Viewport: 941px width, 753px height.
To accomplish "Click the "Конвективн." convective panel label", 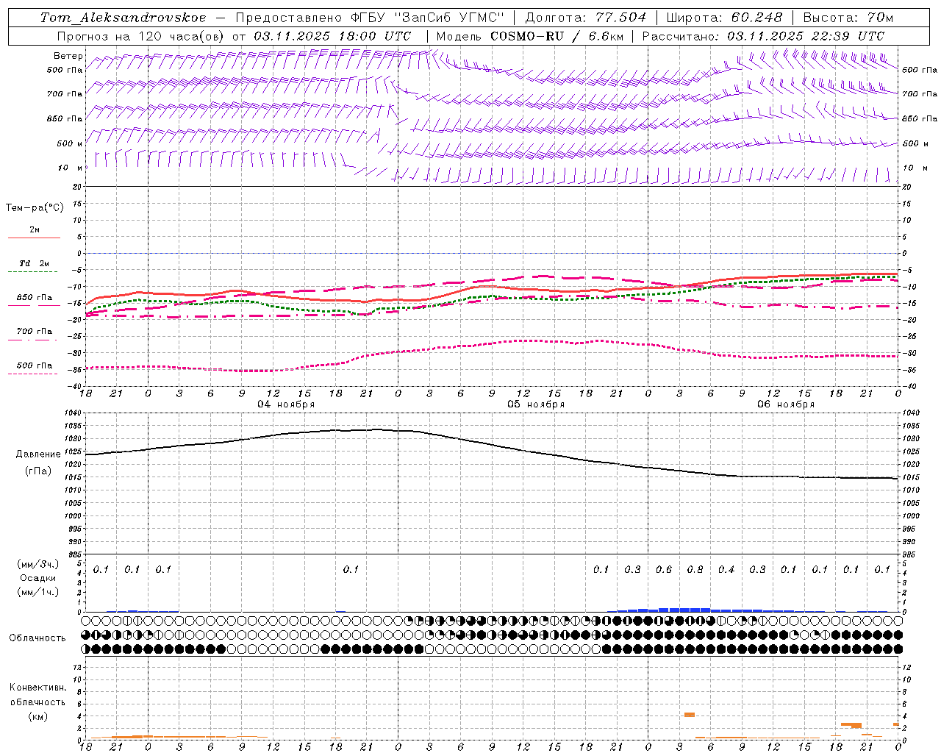I will [x=37, y=688].
